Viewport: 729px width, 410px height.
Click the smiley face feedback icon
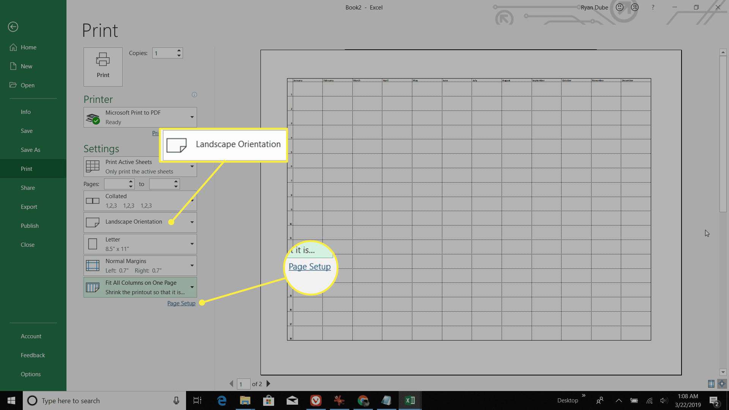pyautogui.click(x=620, y=7)
